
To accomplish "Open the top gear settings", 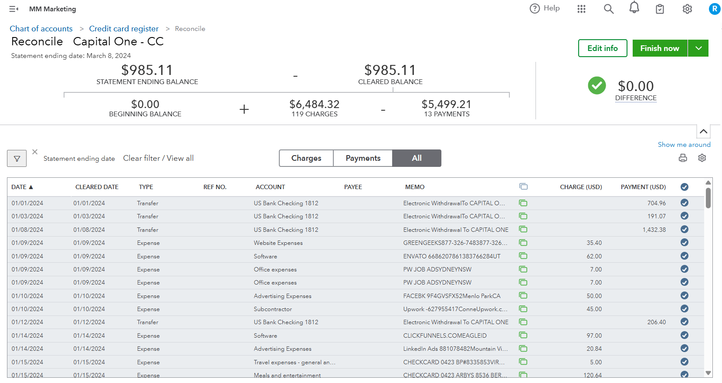I will pyautogui.click(x=687, y=9).
